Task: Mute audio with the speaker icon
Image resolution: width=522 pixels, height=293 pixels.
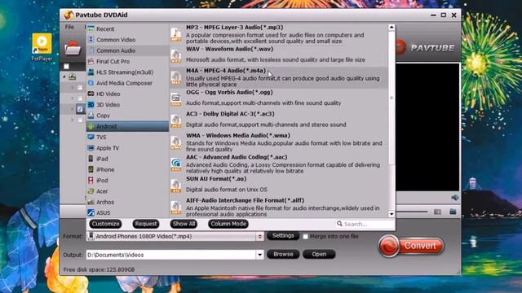Action: [454, 198]
